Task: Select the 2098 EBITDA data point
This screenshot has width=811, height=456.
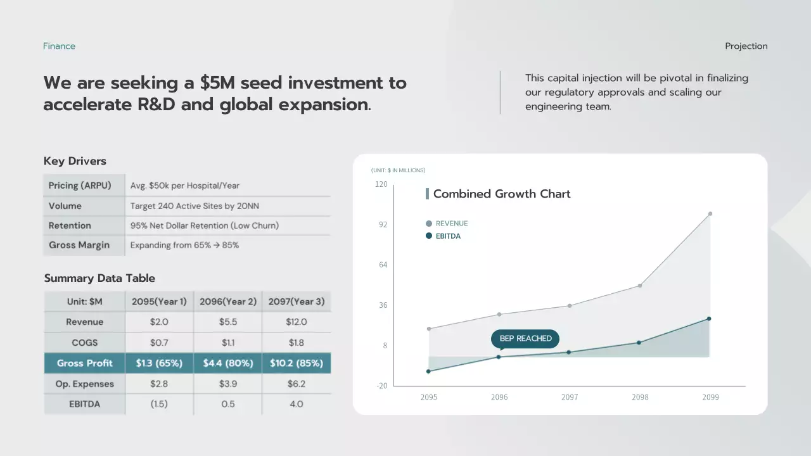Action: (639, 343)
